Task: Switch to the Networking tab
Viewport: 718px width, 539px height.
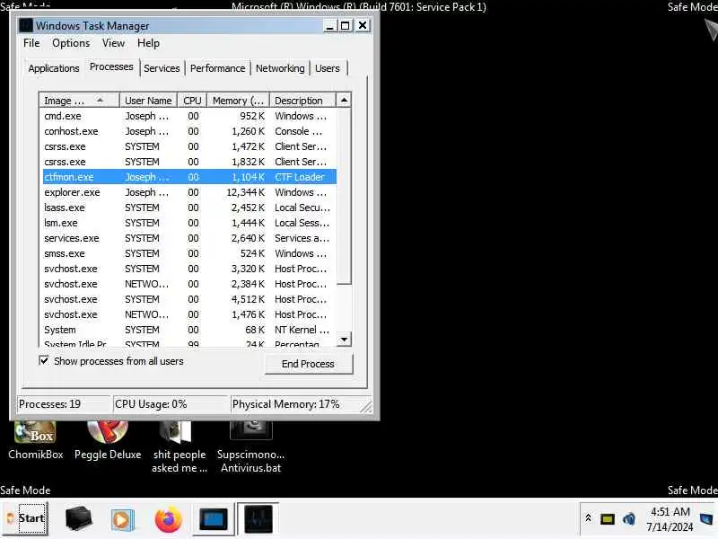Action: [280, 68]
